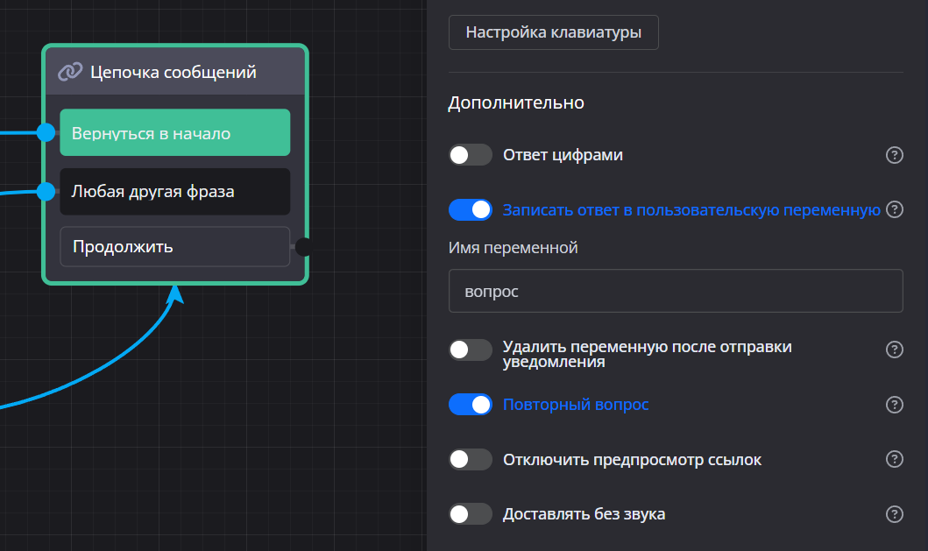Open help for Отключить предпросмотр ссылок
The height and width of the screenshot is (551, 928).
click(x=894, y=459)
